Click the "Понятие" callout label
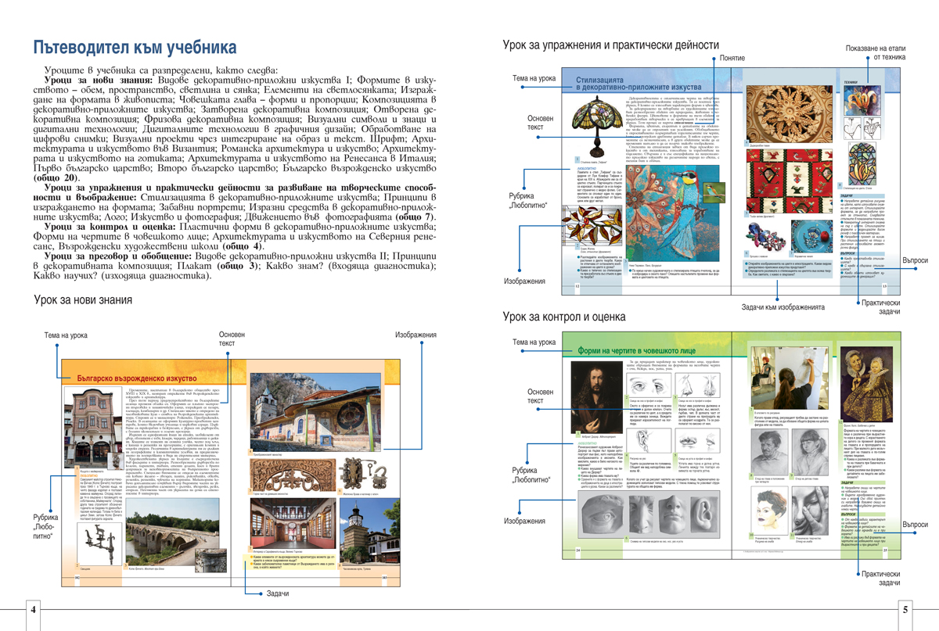The height and width of the screenshot is (631, 939). click(x=732, y=59)
